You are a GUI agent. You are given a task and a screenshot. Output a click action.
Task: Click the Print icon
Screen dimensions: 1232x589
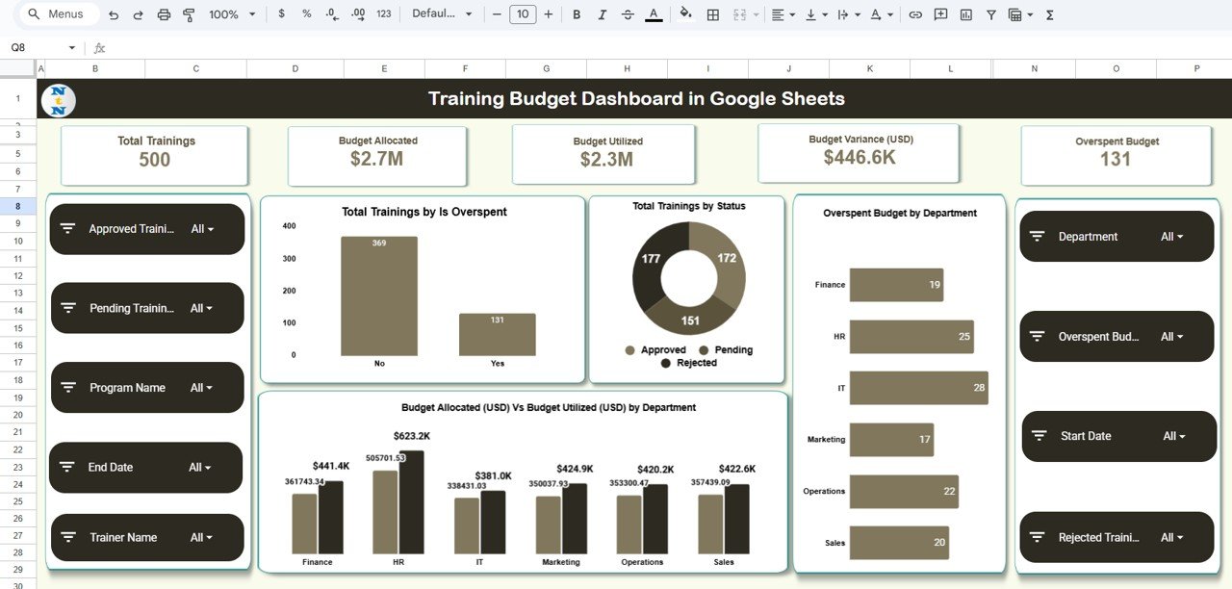162,14
